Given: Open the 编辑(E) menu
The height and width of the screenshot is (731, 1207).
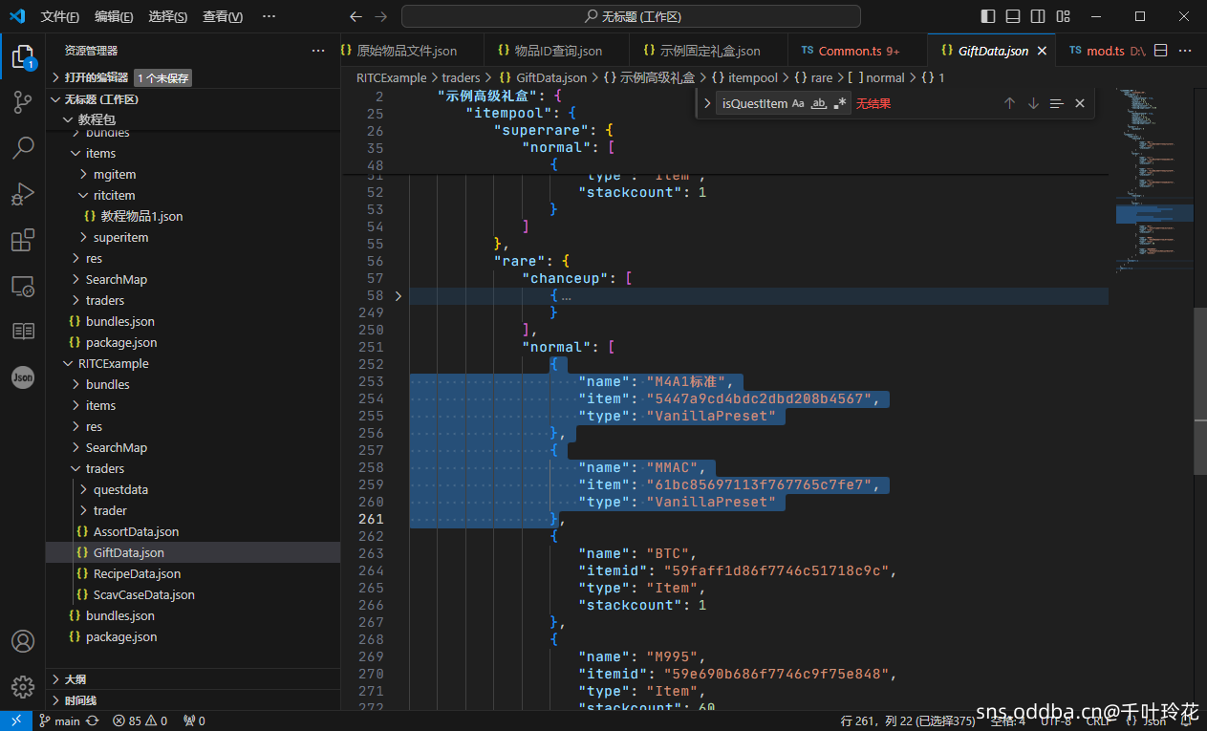Looking at the screenshot, I should coord(114,17).
